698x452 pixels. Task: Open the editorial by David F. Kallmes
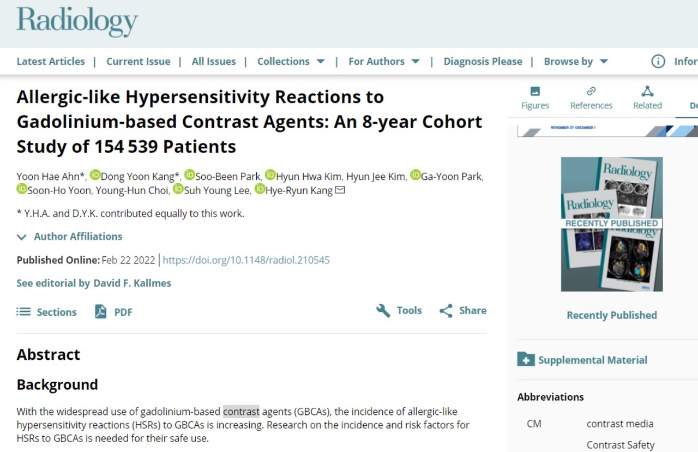click(x=94, y=283)
